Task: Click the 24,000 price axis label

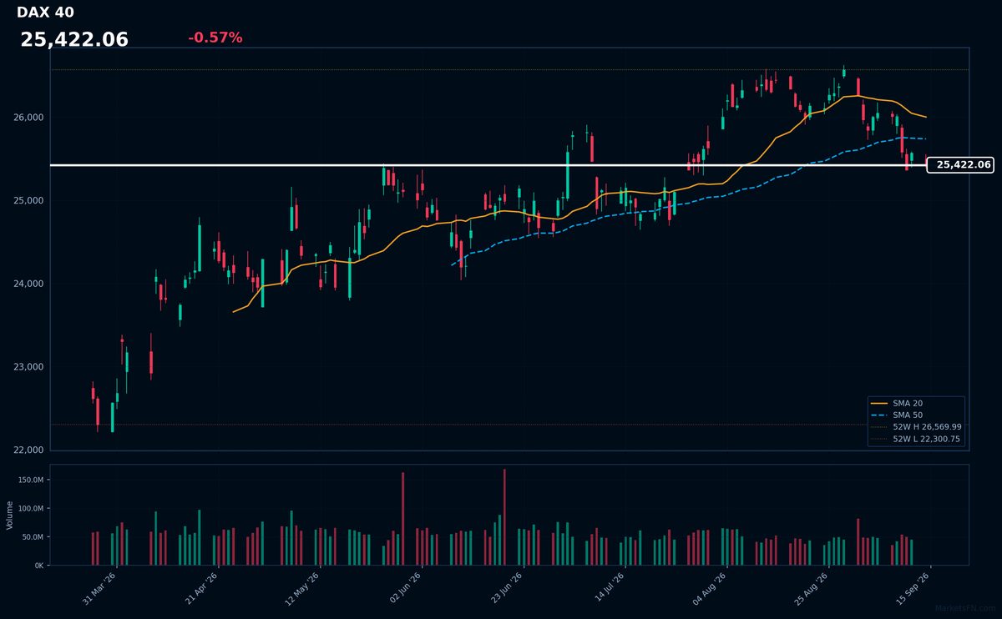Action: pos(29,284)
